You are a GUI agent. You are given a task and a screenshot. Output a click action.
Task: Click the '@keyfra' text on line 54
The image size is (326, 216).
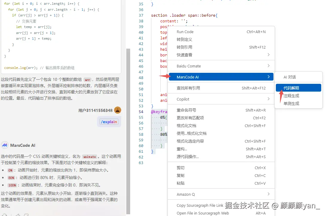click(x=159, y=112)
